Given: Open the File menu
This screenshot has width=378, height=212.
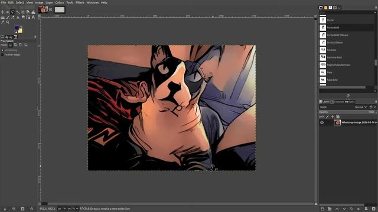Looking at the screenshot, I should 4,2.
